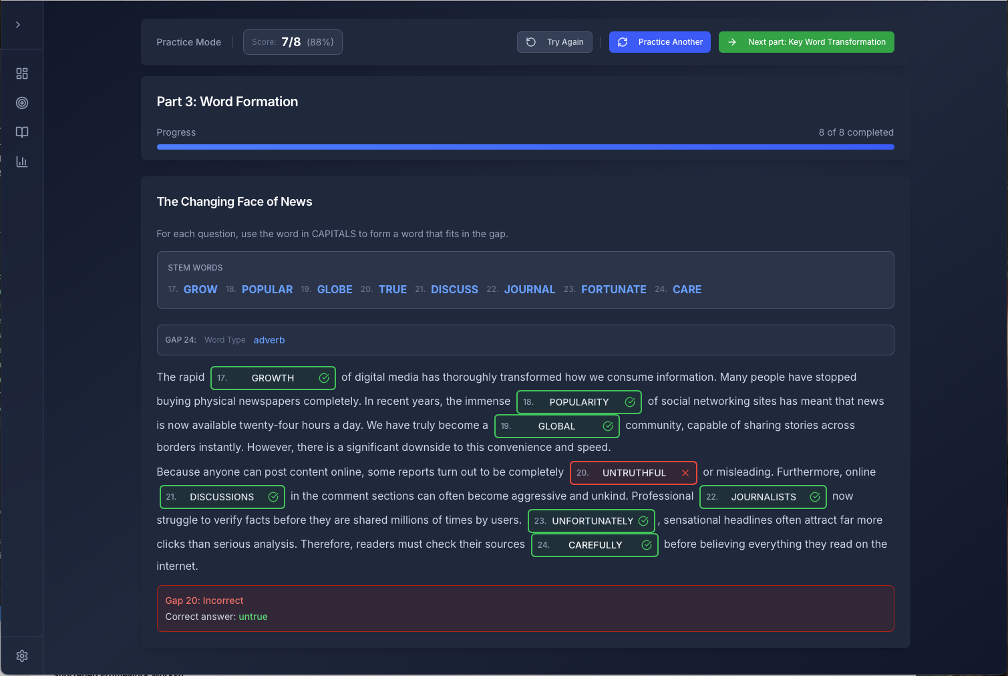1008x676 pixels.
Task: Select stem word GLOBE
Action: [x=335, y=289]
